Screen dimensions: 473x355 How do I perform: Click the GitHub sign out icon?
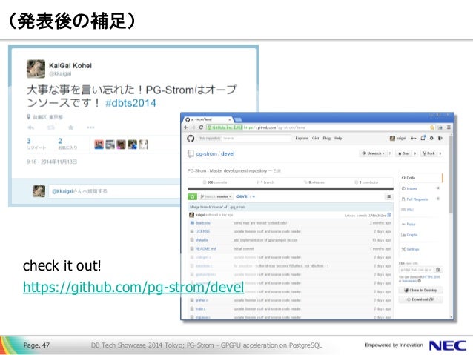(x=440, y=138)
